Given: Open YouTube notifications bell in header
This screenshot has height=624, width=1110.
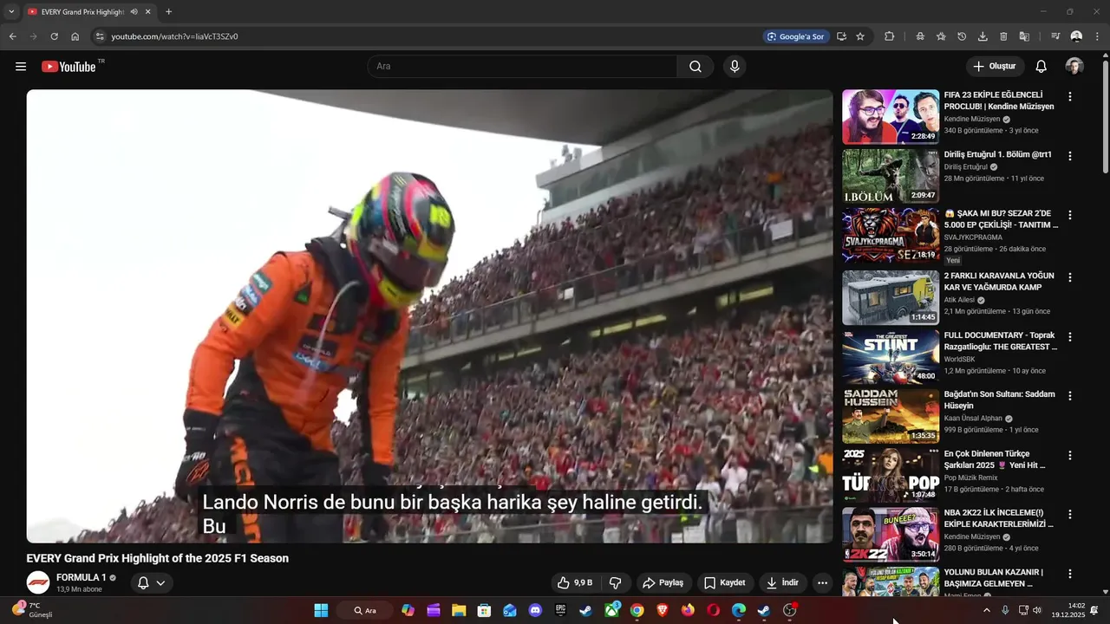Looking at the screenshot, I should pyautogui.click(x=1041, y=67).
